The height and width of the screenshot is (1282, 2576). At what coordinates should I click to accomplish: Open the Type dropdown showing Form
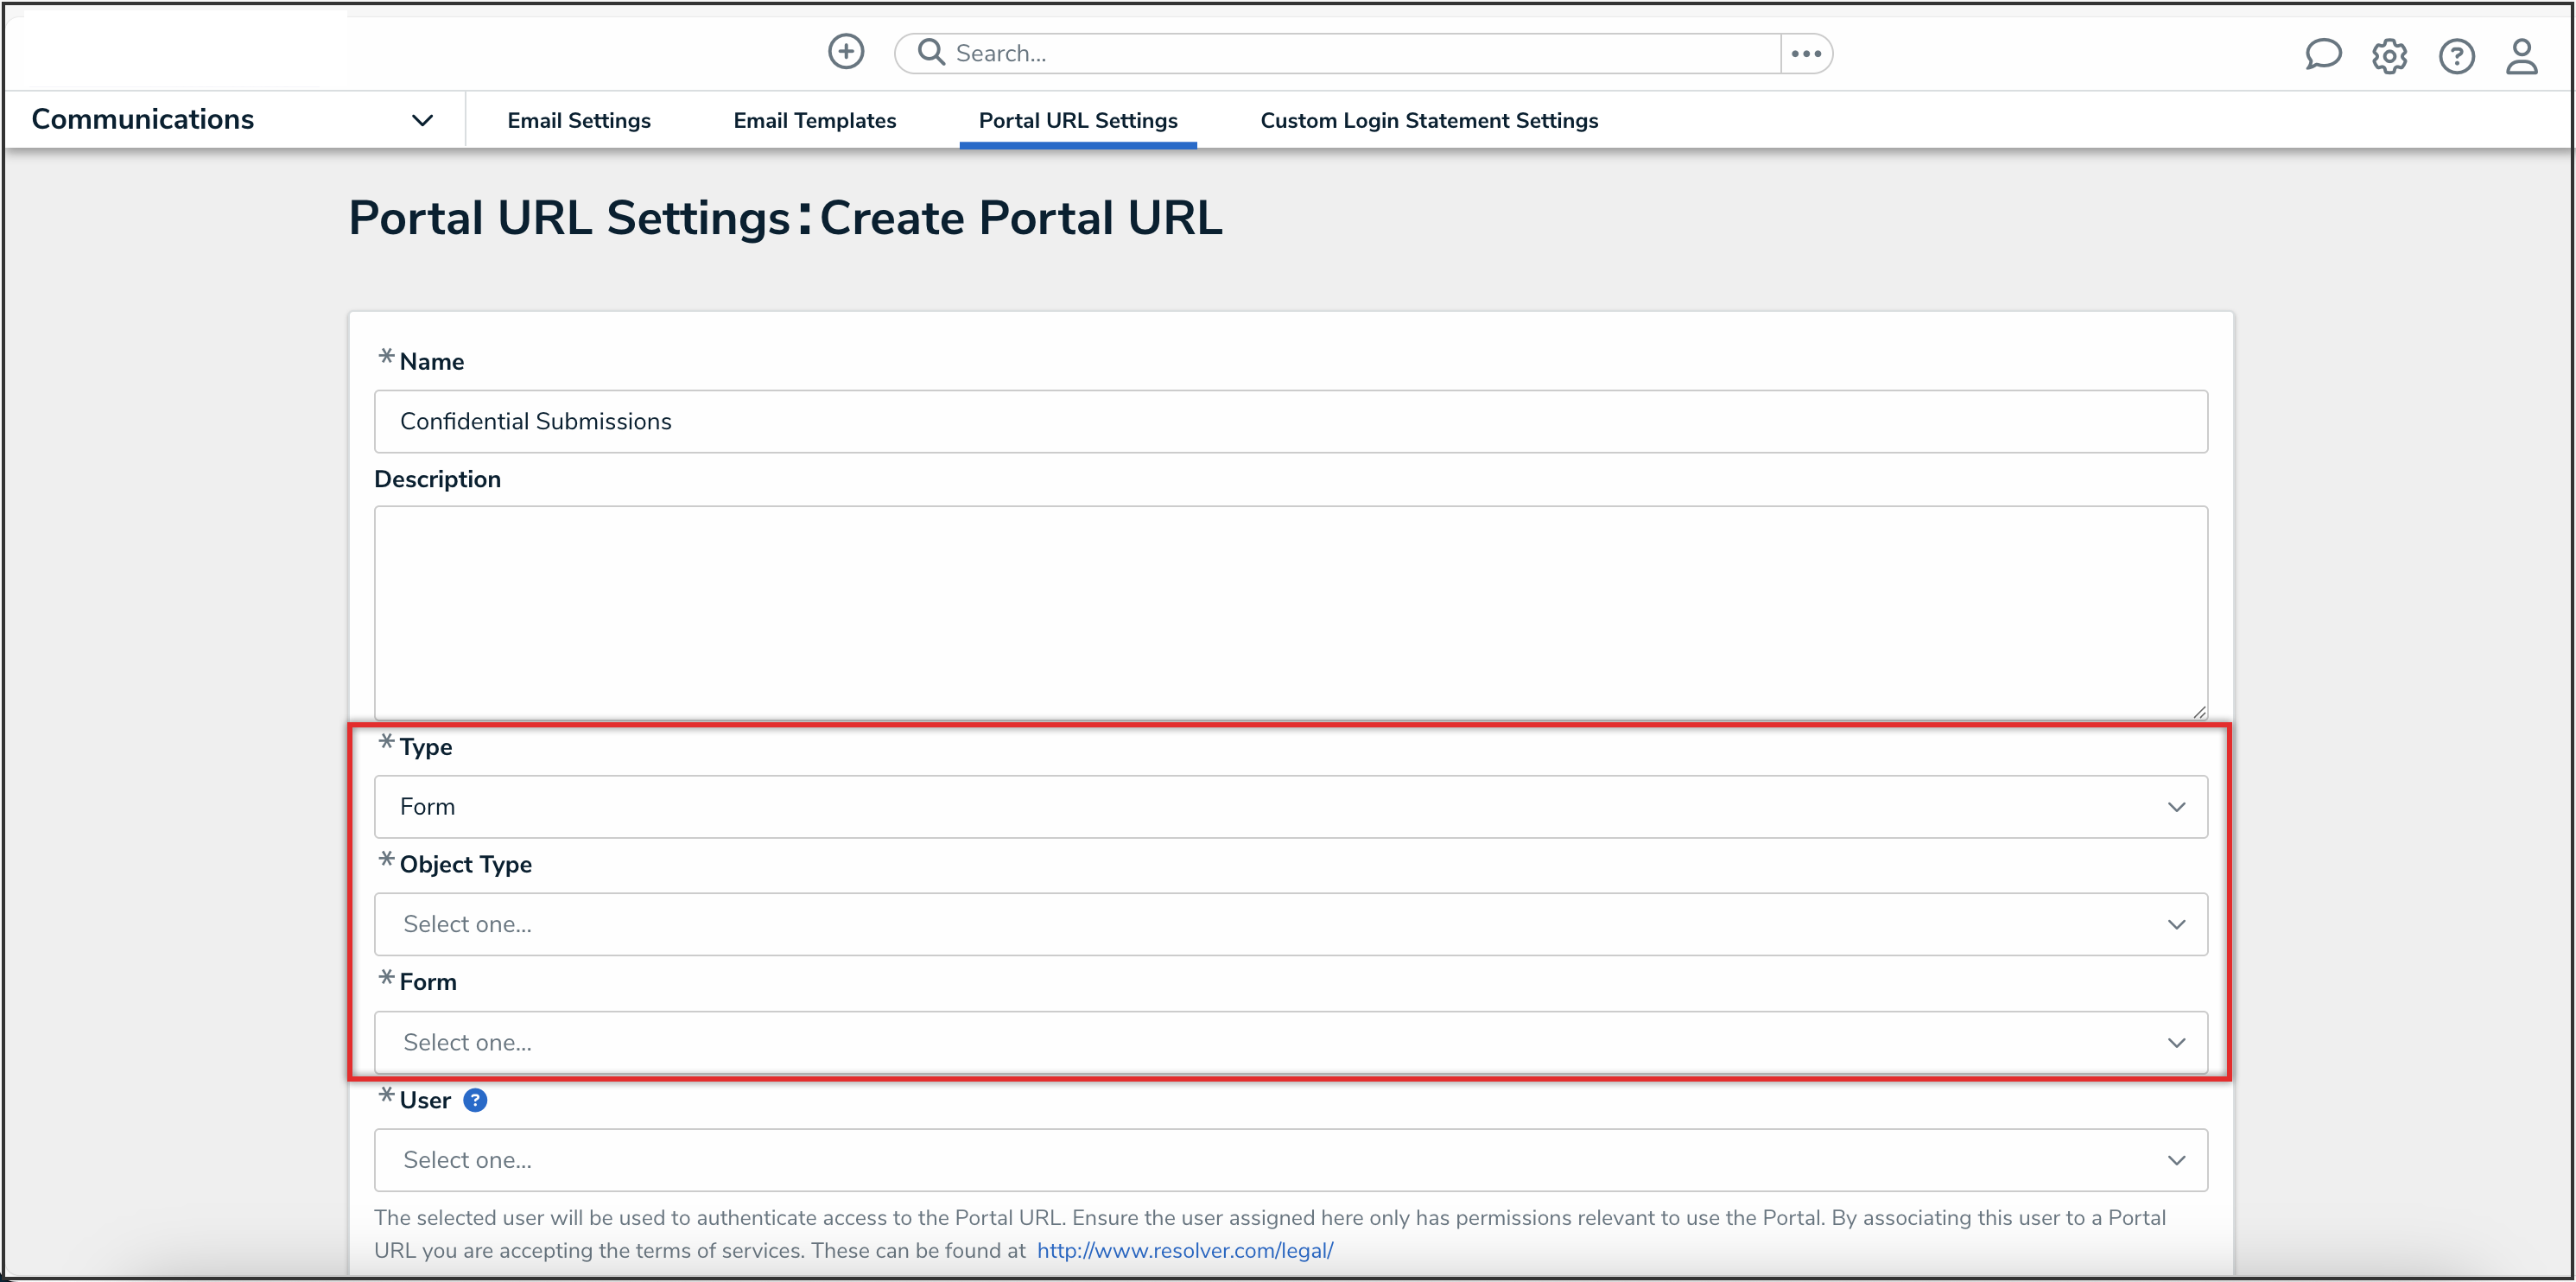(x=1290, y=806)
